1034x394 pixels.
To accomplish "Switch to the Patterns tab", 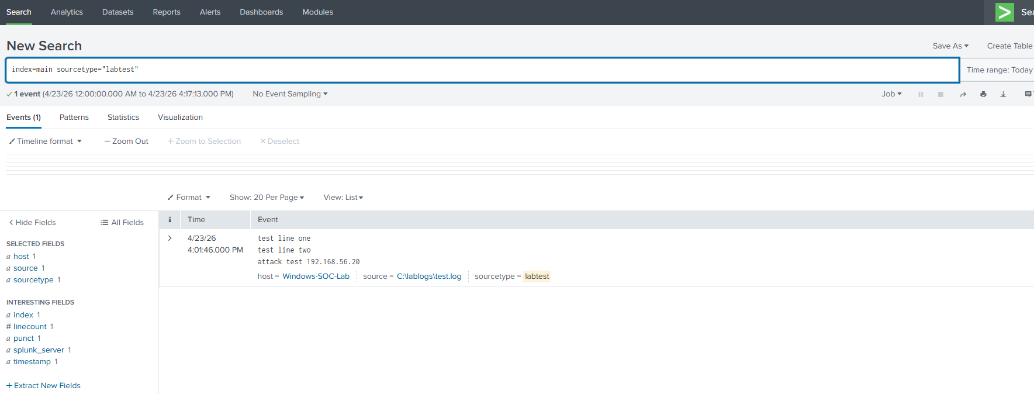I will pyautogui.click(x=74, y=117).
